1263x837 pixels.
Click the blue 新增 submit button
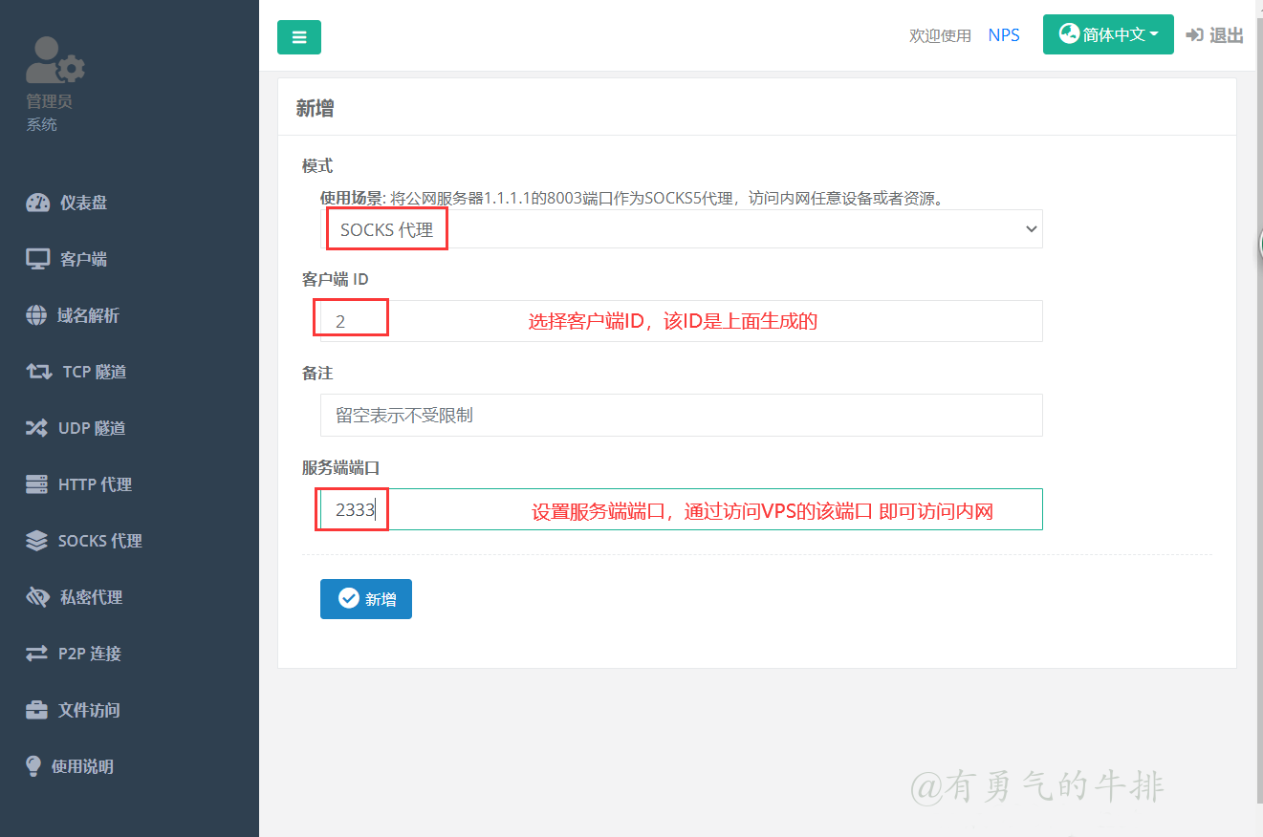click(x=366, y=599)
